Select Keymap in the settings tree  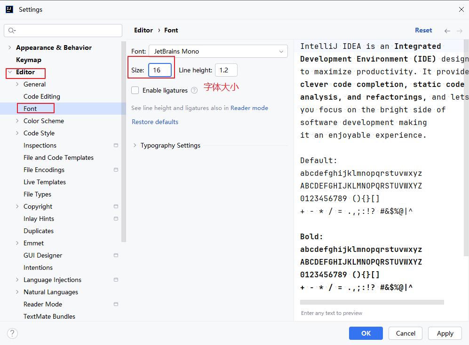point(29,60)
